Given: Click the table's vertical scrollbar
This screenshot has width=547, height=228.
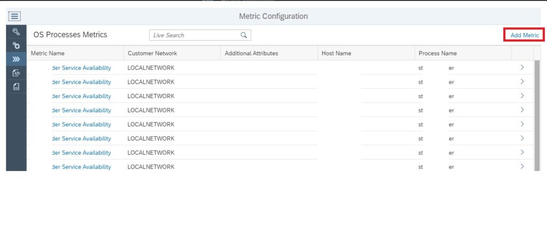Looking at the screenshot, I should pos(537,115).
